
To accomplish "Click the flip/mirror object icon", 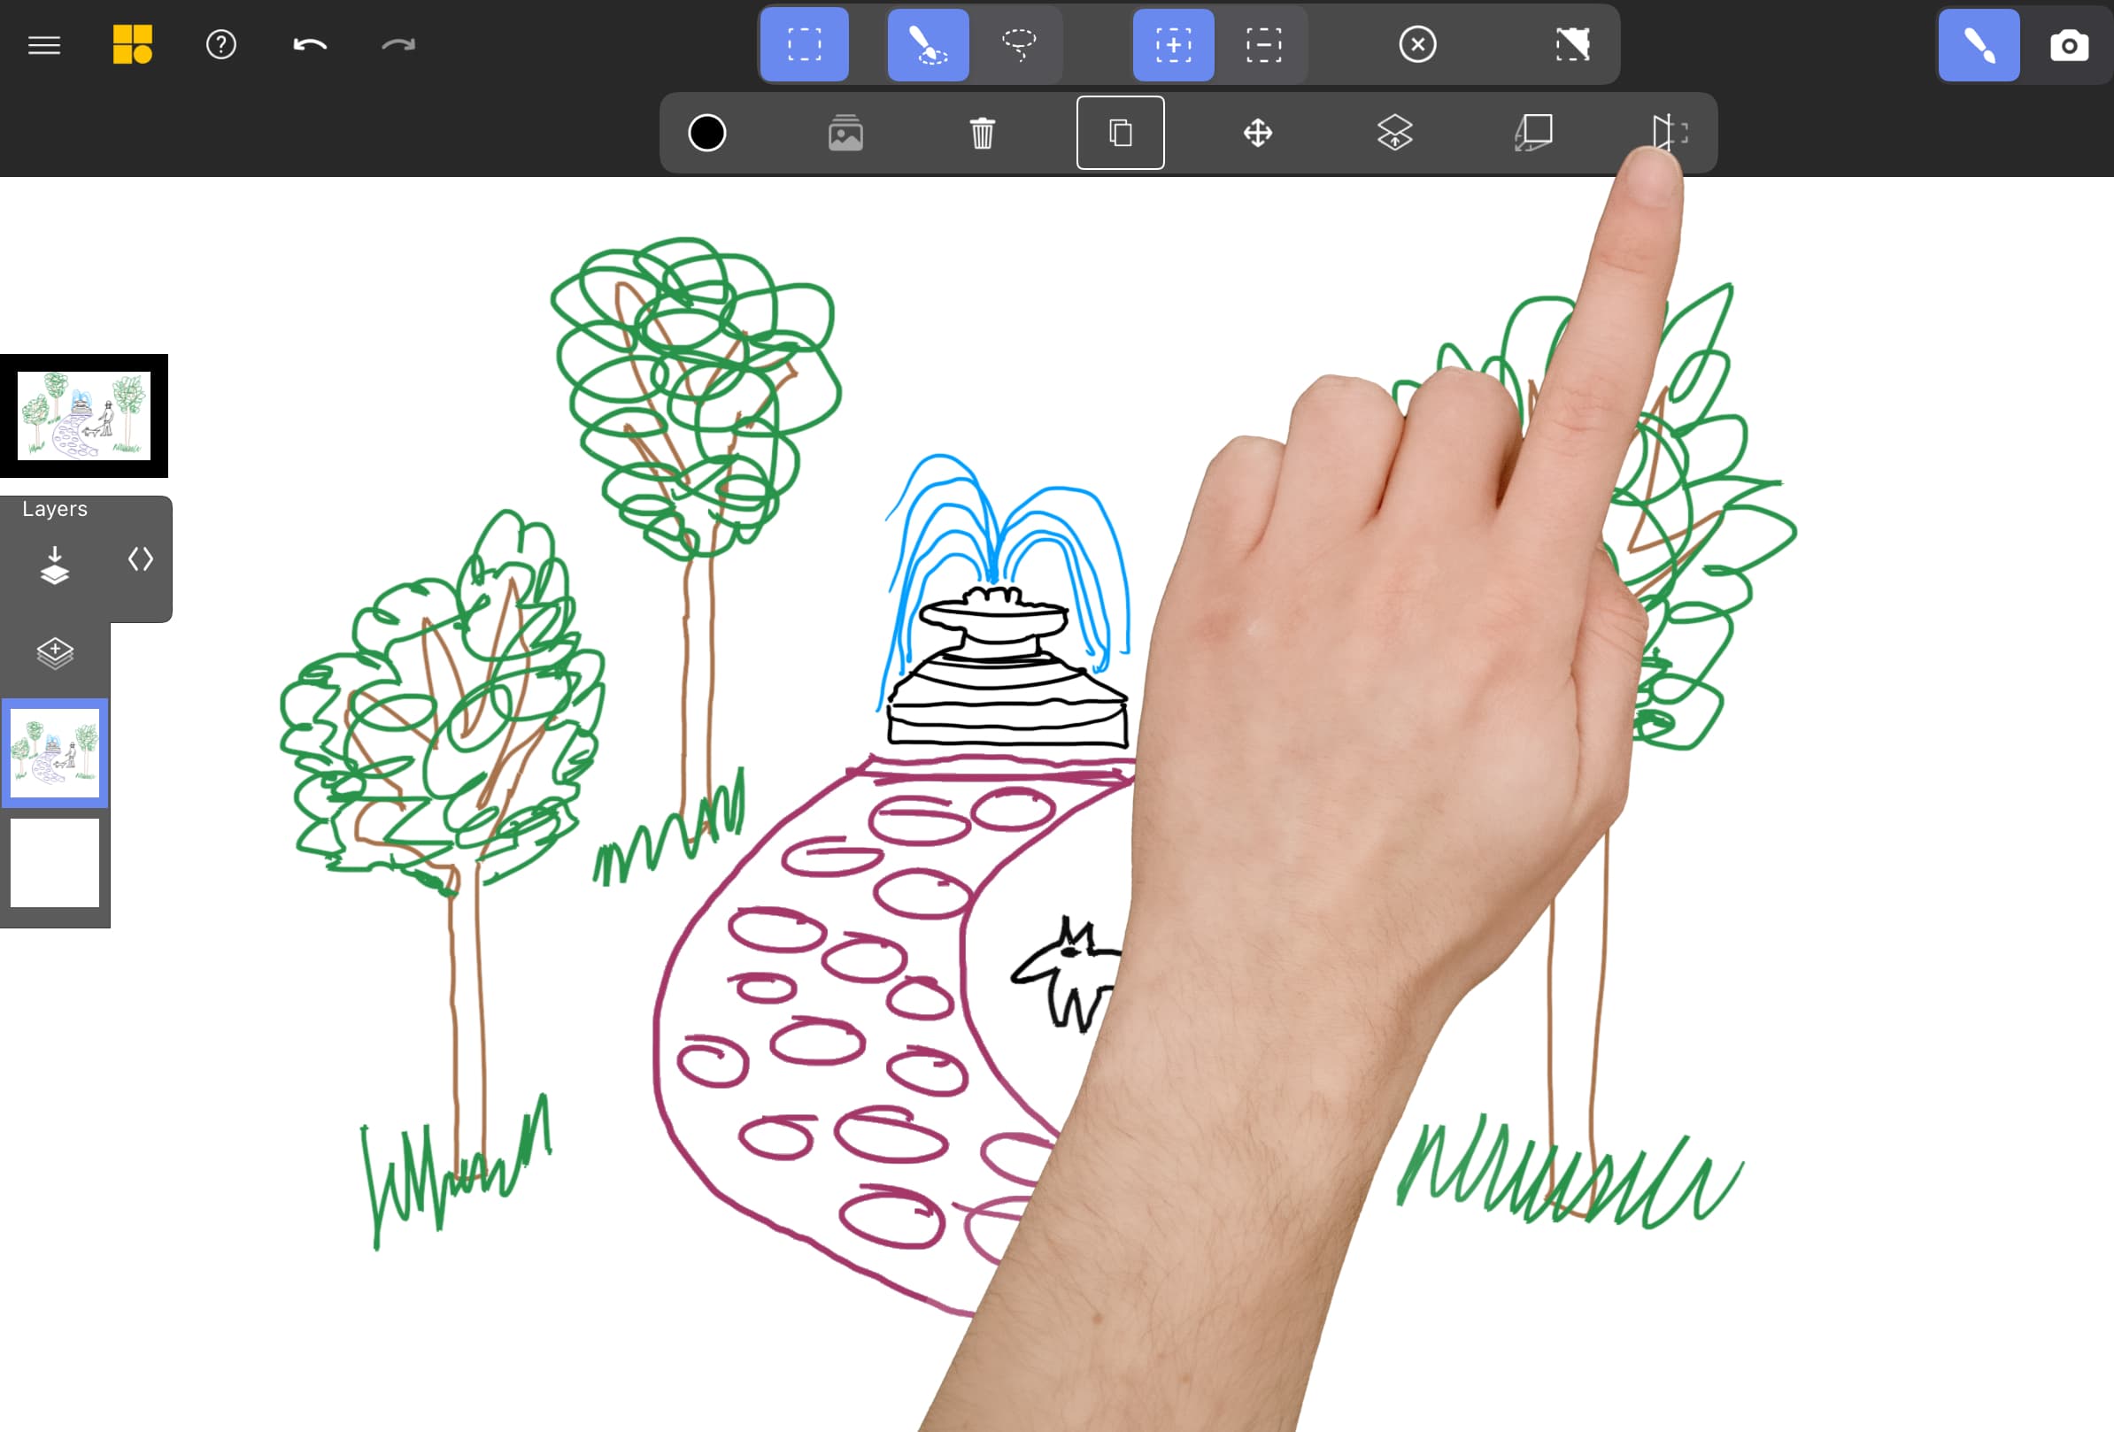I will 1670,133.
